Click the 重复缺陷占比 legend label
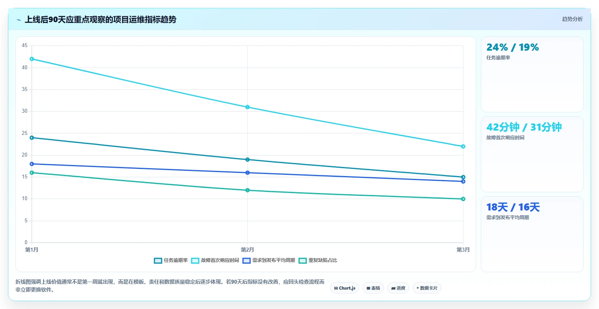Screen dimensions: 599x309 point(323,260)
